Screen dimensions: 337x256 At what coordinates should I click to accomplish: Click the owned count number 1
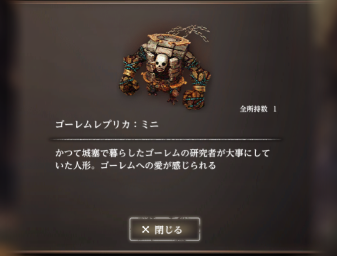275,109
